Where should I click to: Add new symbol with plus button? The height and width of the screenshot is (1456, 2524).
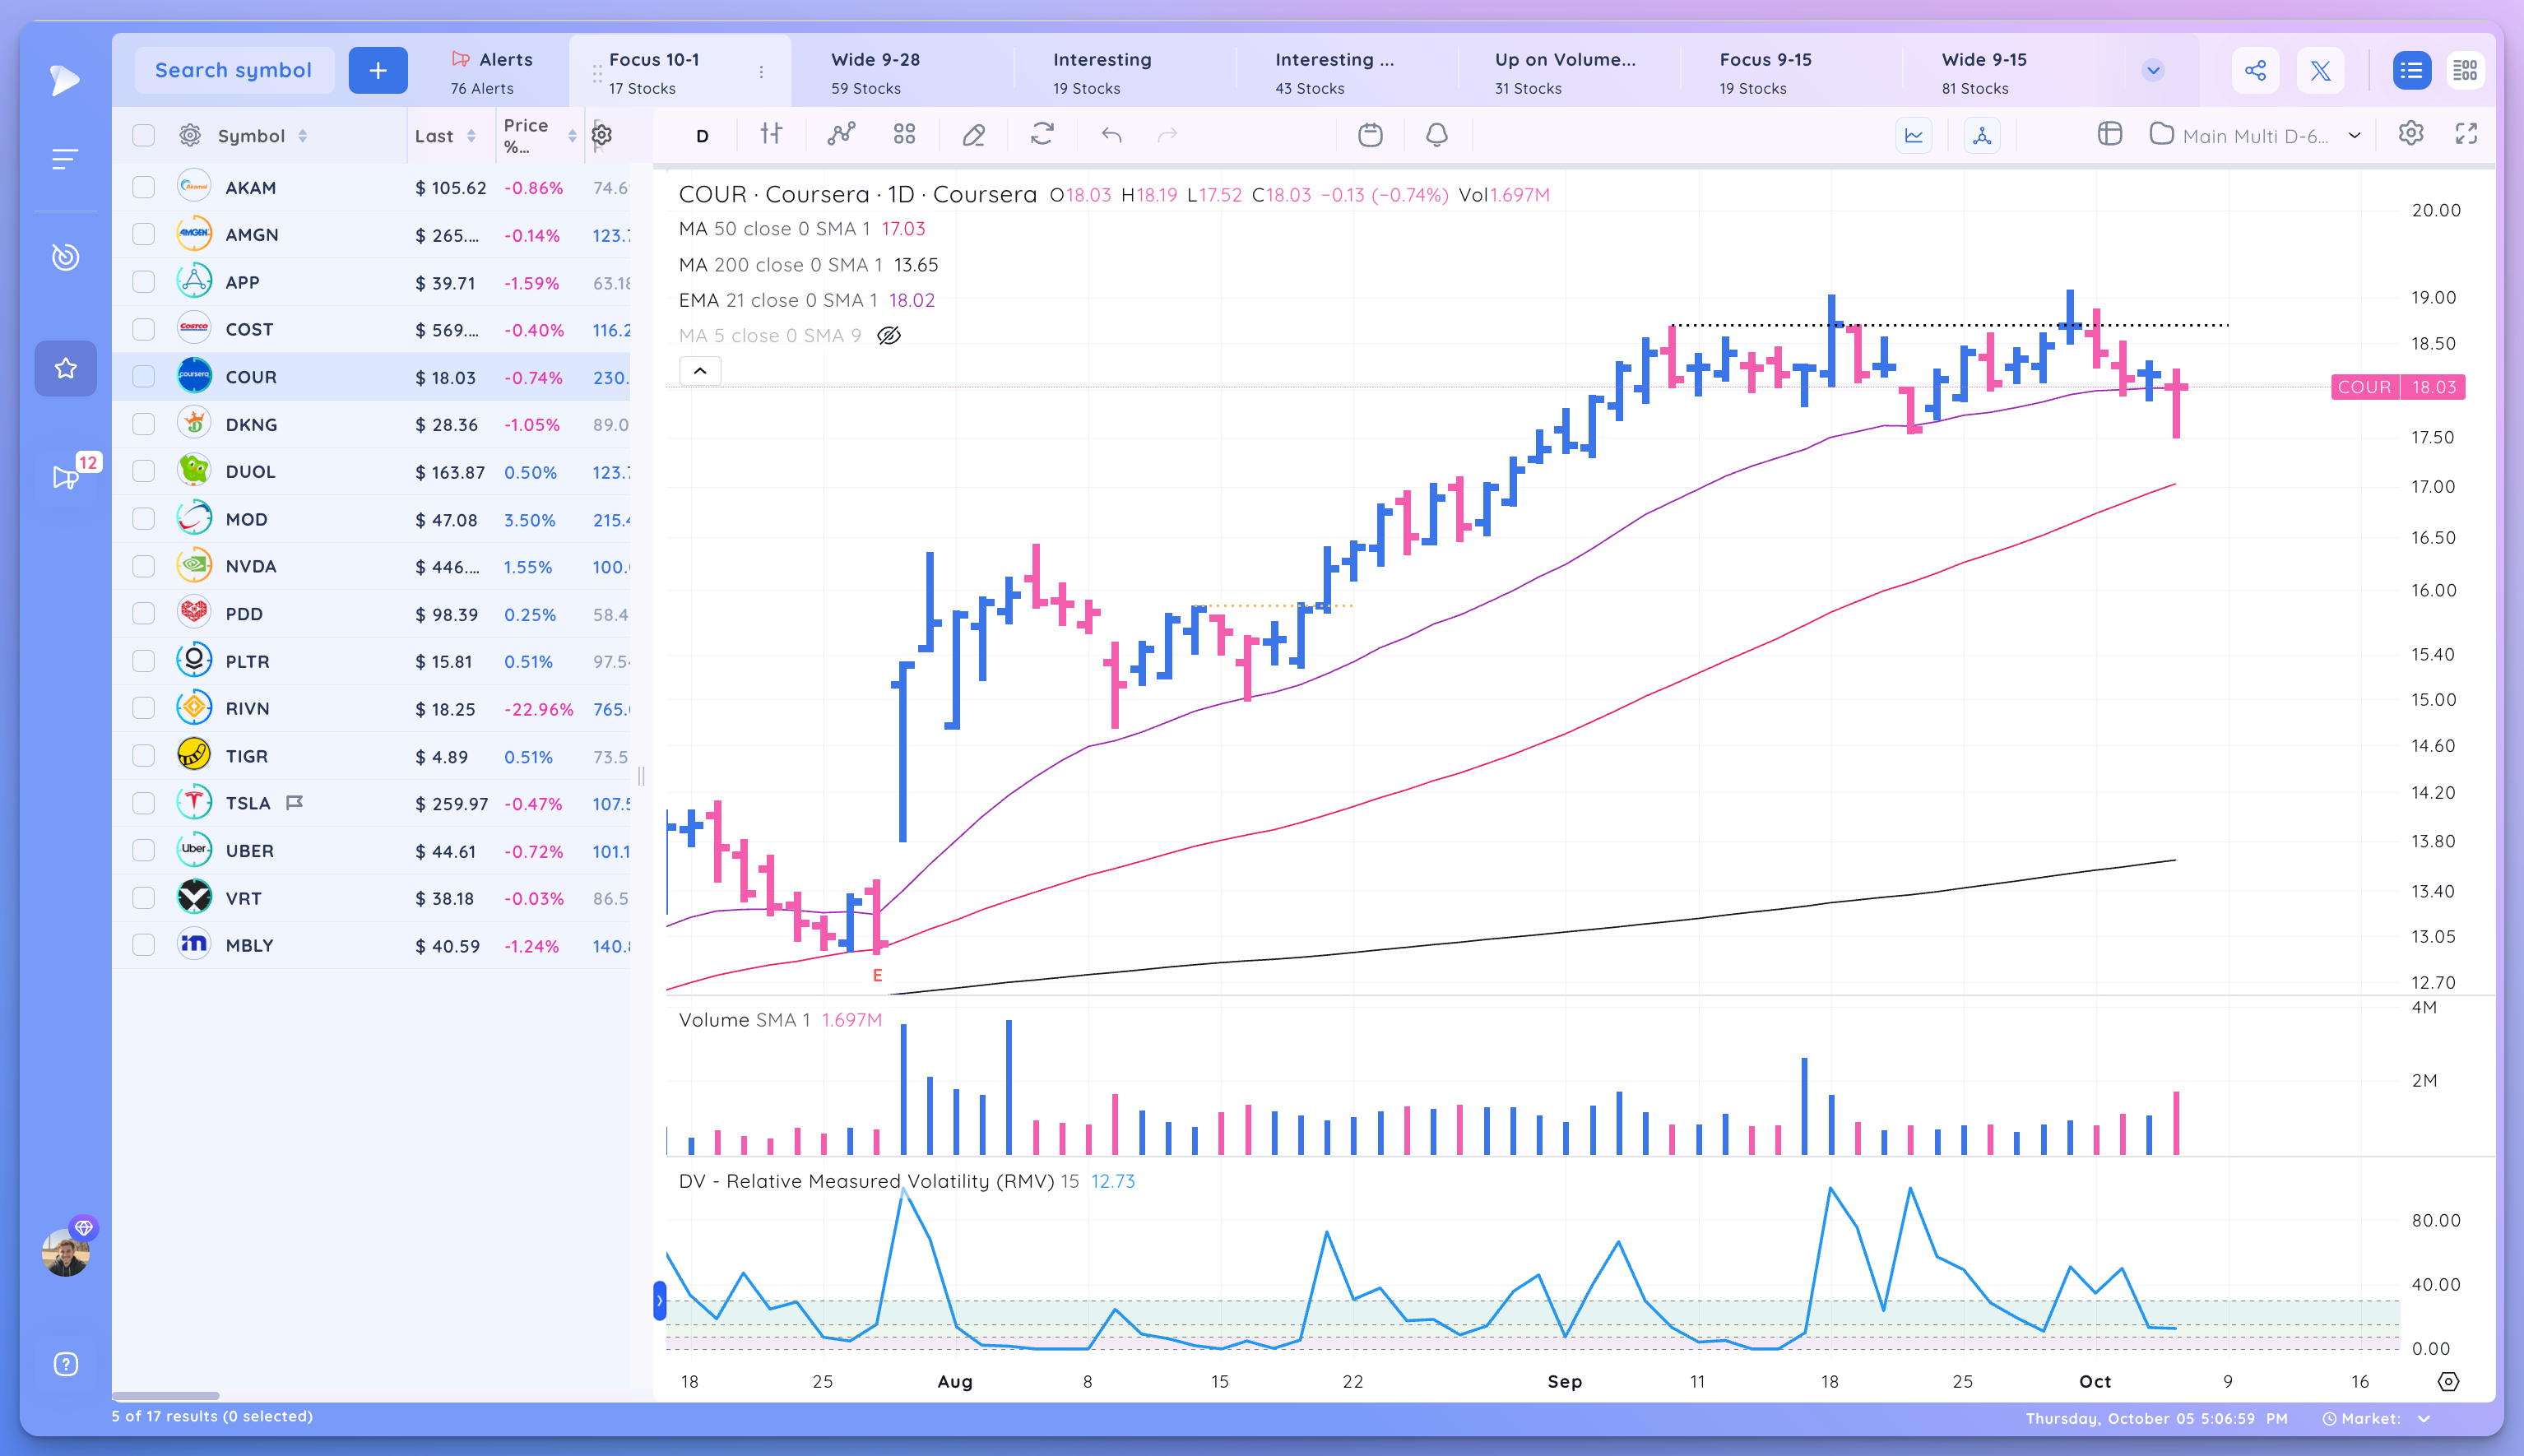click(x=378, y=70)
